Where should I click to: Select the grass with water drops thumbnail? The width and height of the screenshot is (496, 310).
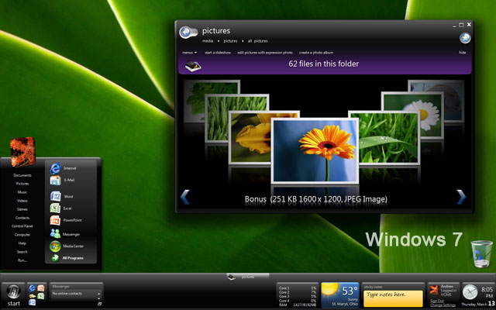[389, 137]
